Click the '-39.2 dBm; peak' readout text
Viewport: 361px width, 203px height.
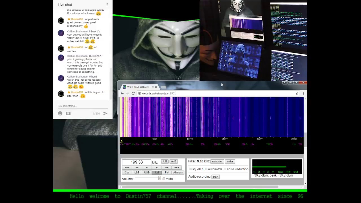click(273, 175)
